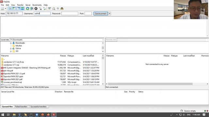Open the Local site path dropdown
The height and width of the screenshot is (117, 209).
click(103, 40)
